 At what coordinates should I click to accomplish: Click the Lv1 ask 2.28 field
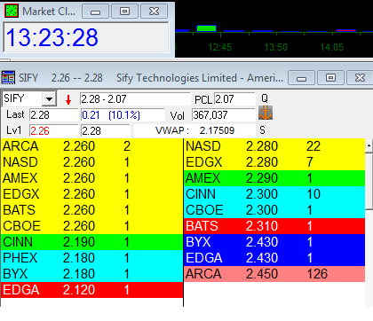pos(106,131)
